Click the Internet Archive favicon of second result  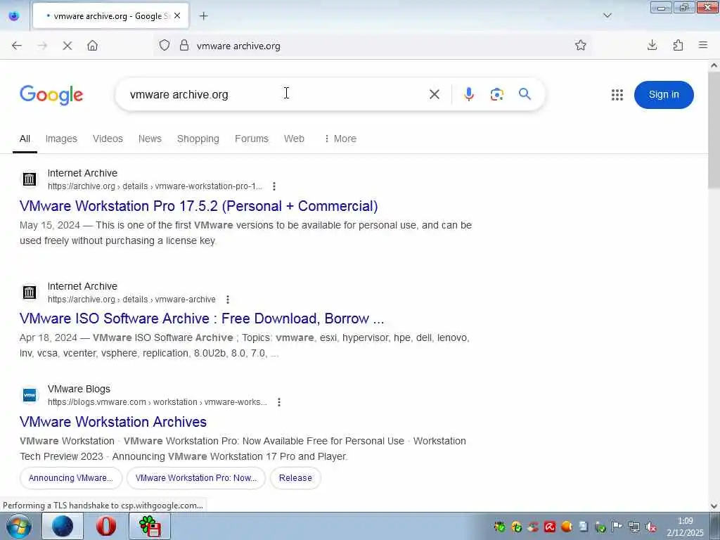(x=30, y=292)
